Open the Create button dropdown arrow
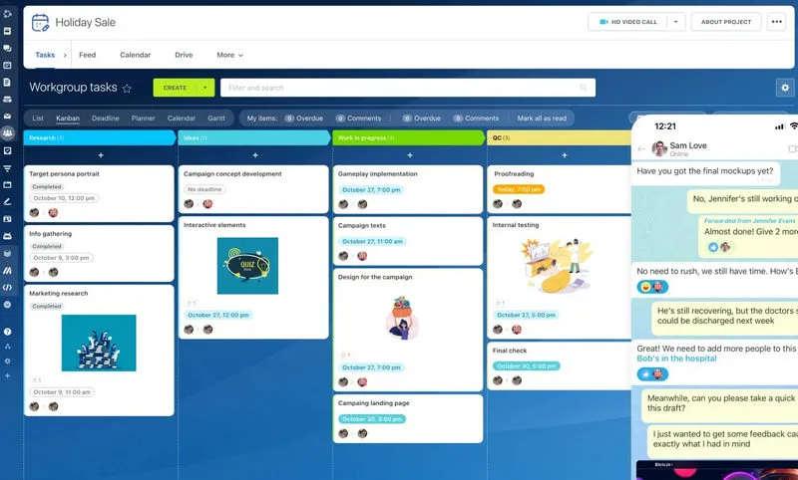The width and height of the screenshot is (798, 480). 205,88
